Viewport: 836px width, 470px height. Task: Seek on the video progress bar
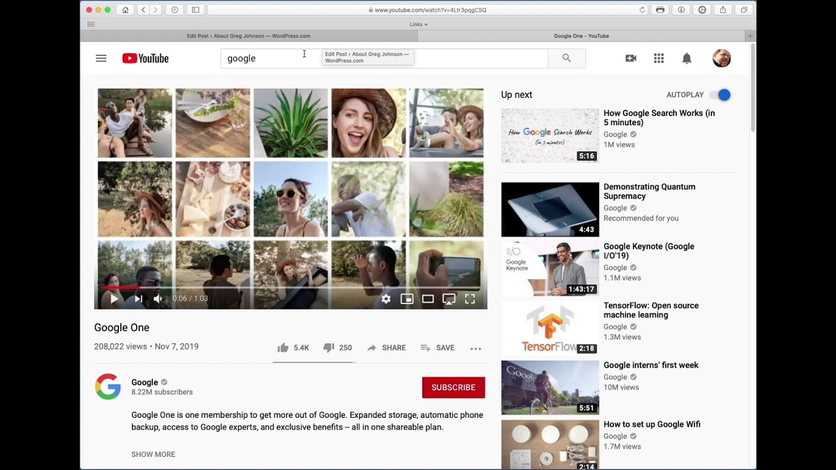click(x=291, y=287)
